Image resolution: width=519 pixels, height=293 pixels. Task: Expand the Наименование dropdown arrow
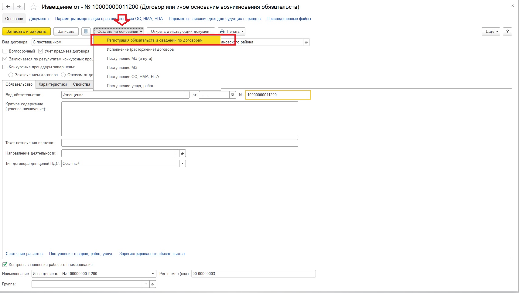(153, 274)
